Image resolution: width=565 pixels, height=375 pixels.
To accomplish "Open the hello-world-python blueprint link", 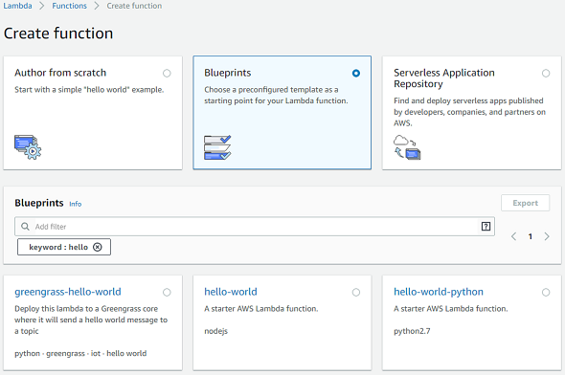I will pyautogui.click(x=439, y=292).
